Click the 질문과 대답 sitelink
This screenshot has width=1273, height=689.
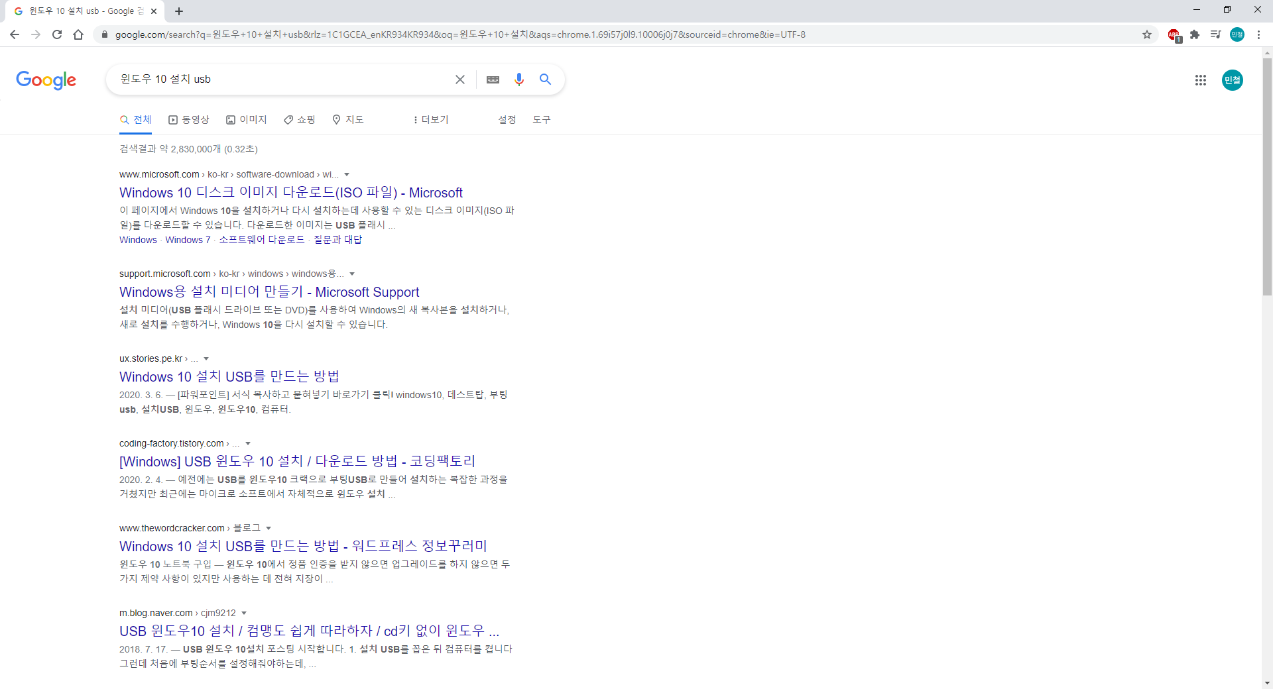click(337, 240)
